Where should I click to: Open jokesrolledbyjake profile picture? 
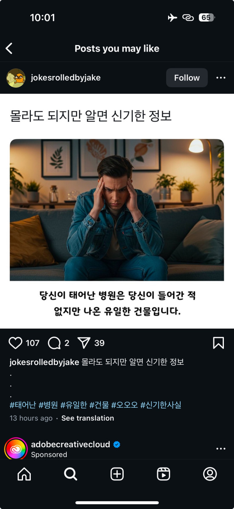click(16, 78)
